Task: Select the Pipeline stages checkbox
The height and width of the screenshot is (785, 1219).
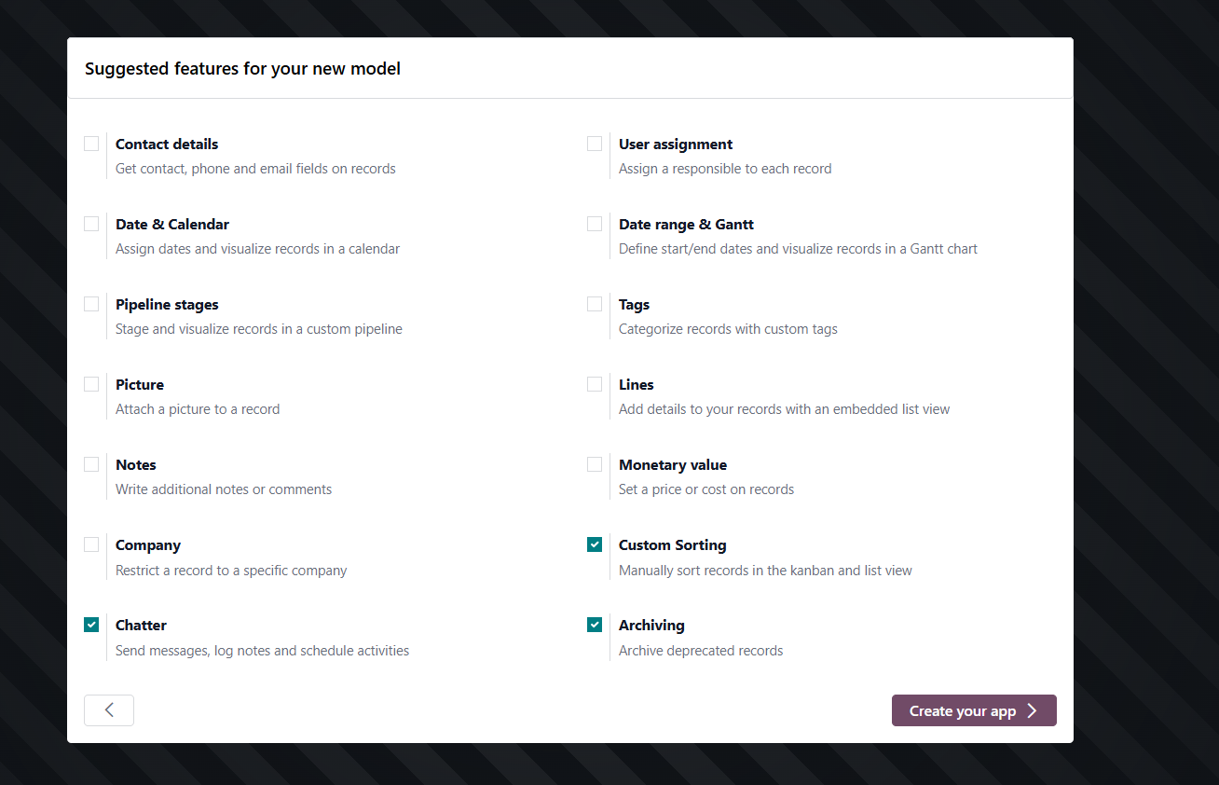Action: point(91,304)
